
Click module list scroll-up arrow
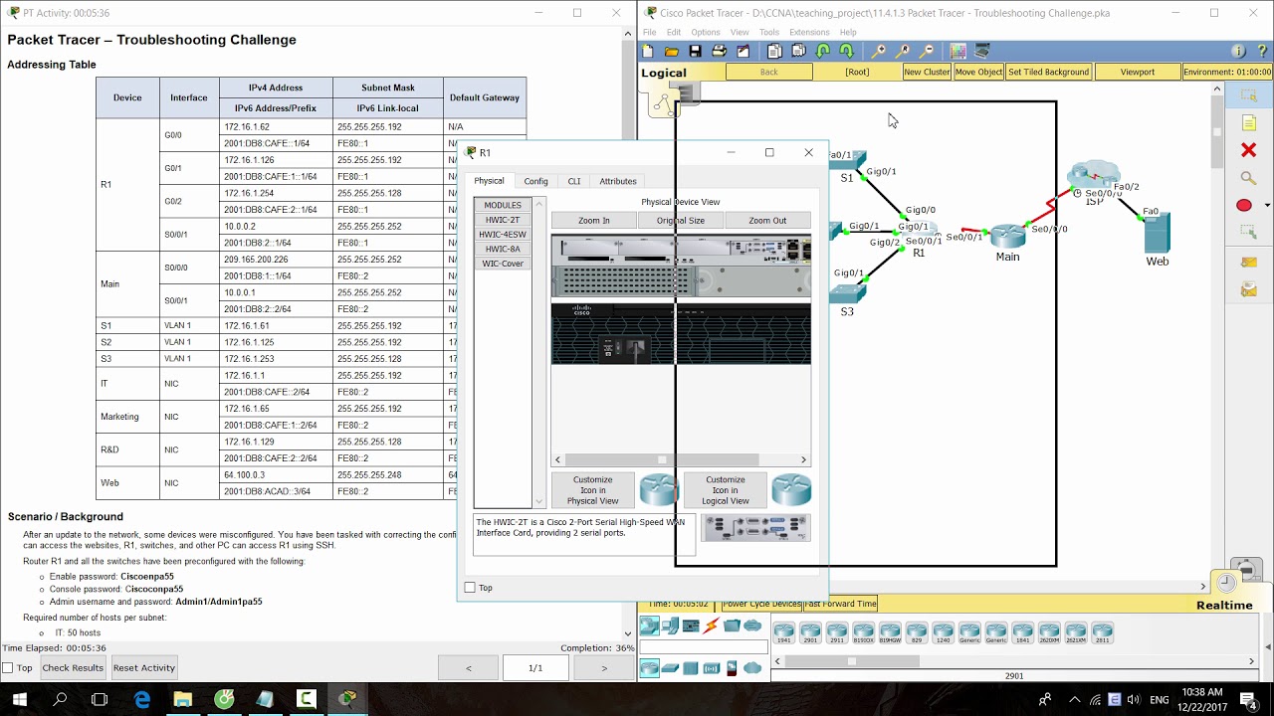pos(540,204)
